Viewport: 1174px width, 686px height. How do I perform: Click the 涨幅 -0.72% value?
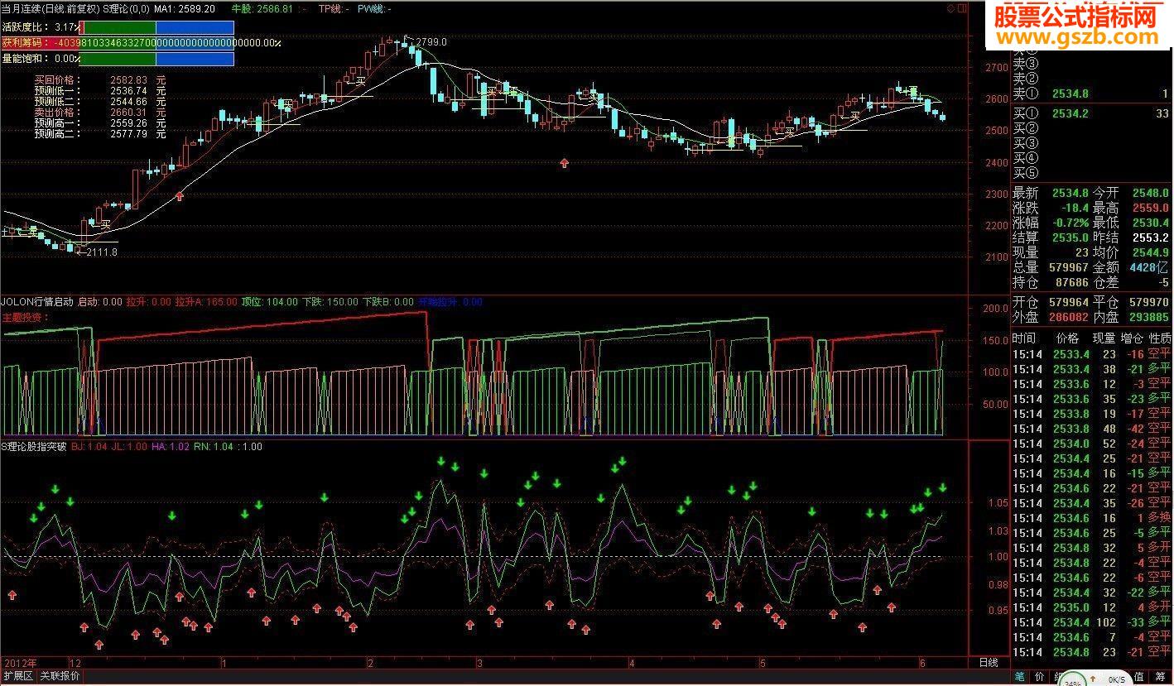pos(1069,223)
